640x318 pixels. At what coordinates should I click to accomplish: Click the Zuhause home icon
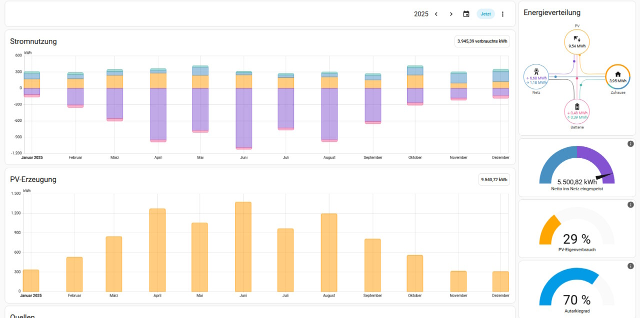click(618, 74)
